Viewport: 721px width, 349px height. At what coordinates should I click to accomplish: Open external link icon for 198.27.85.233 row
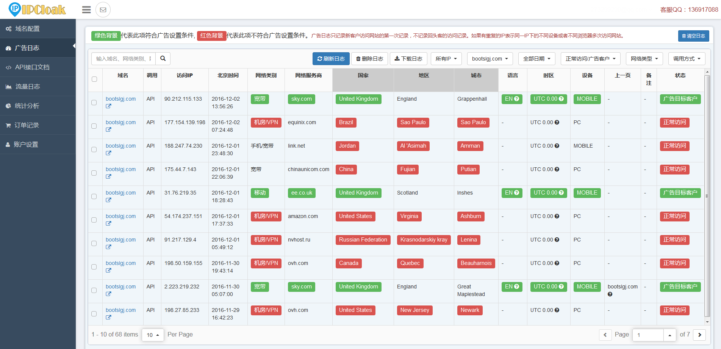click(108, 318)
